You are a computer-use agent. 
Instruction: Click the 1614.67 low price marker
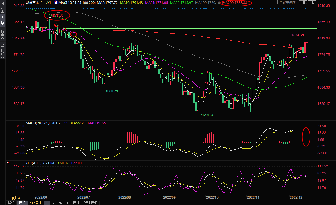pos(207,115)
